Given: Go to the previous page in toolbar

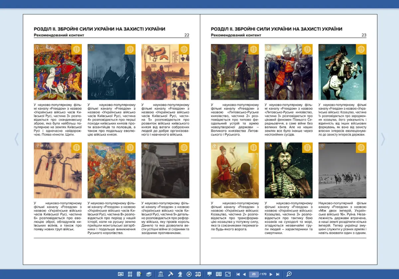Looking at the screenshot, I should (244, 274).
